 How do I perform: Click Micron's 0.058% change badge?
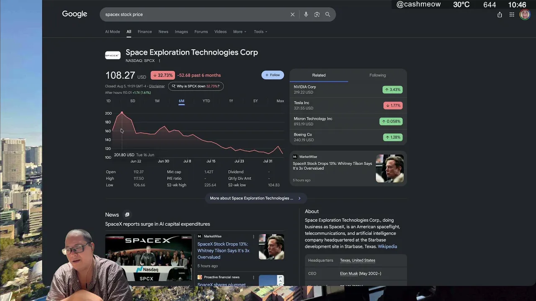pos(391,121)
